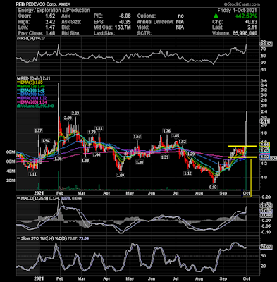This screenshot has width=277, height=282.
Task: Click the header Volume value 65,996,040
Action: point(244,33)
